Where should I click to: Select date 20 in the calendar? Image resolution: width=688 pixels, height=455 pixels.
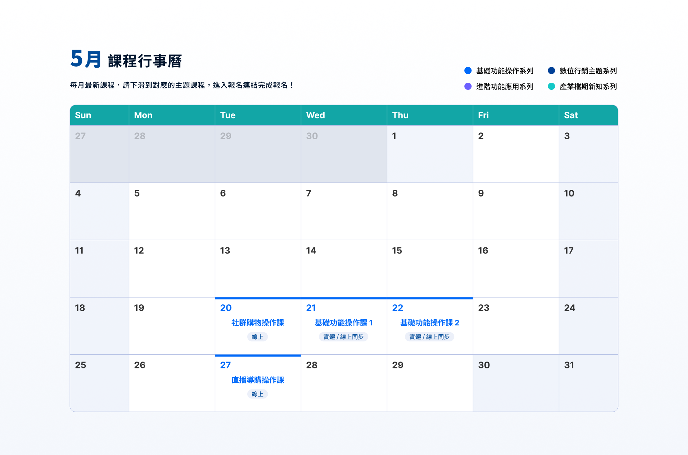click(226, 308)
